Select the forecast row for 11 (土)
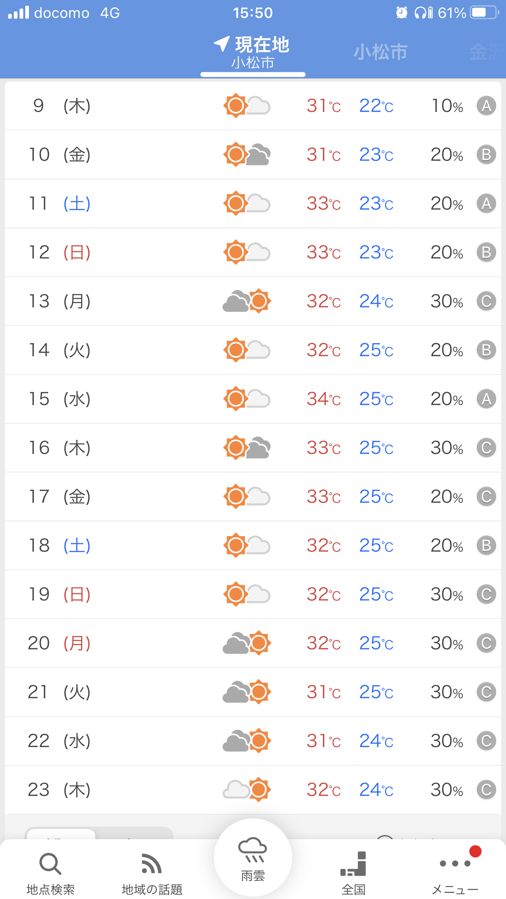The image size is (506, 899). (x=253, y=204)
